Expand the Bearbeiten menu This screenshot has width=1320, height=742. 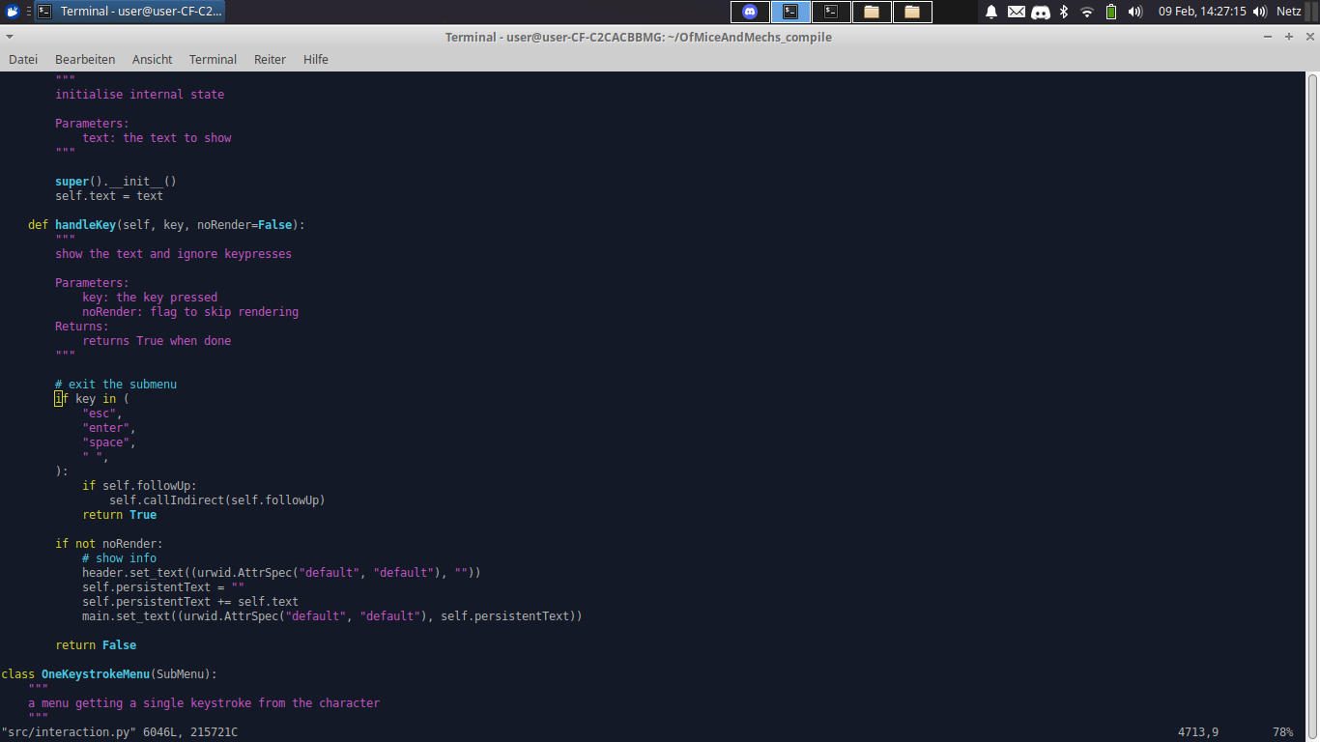[85, 59]
